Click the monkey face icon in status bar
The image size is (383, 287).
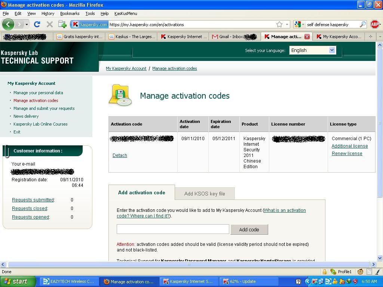click(x=360, y=272)
